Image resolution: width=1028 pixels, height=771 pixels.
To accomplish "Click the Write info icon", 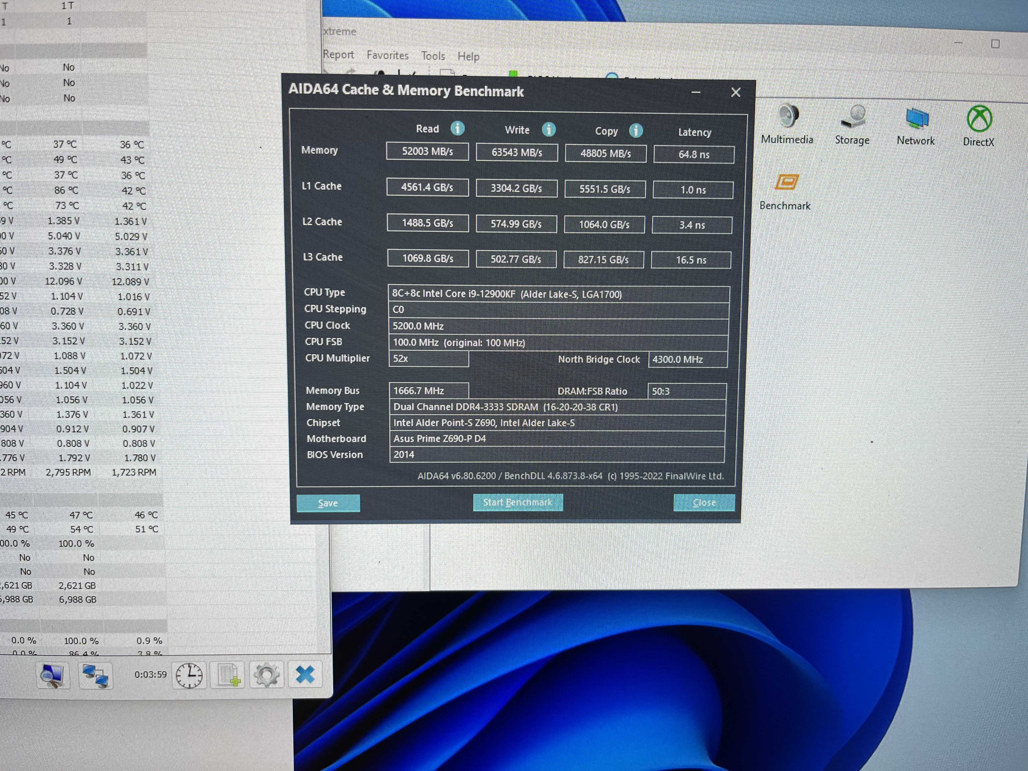I will [x=548, y=129].
